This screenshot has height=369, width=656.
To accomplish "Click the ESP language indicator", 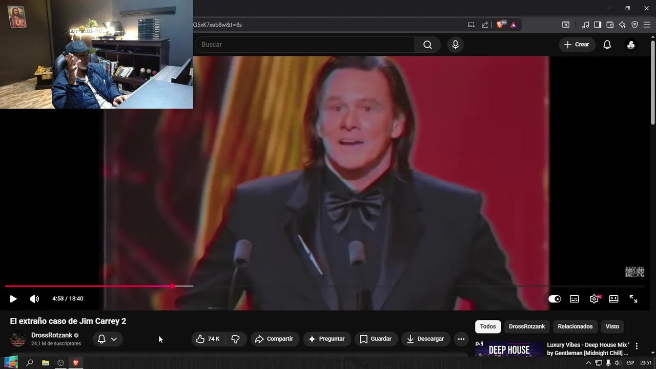I will [630, 363].
